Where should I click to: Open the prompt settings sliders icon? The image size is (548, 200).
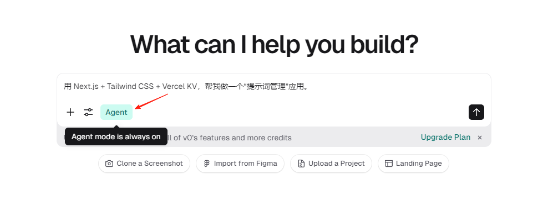pos(88,112)
